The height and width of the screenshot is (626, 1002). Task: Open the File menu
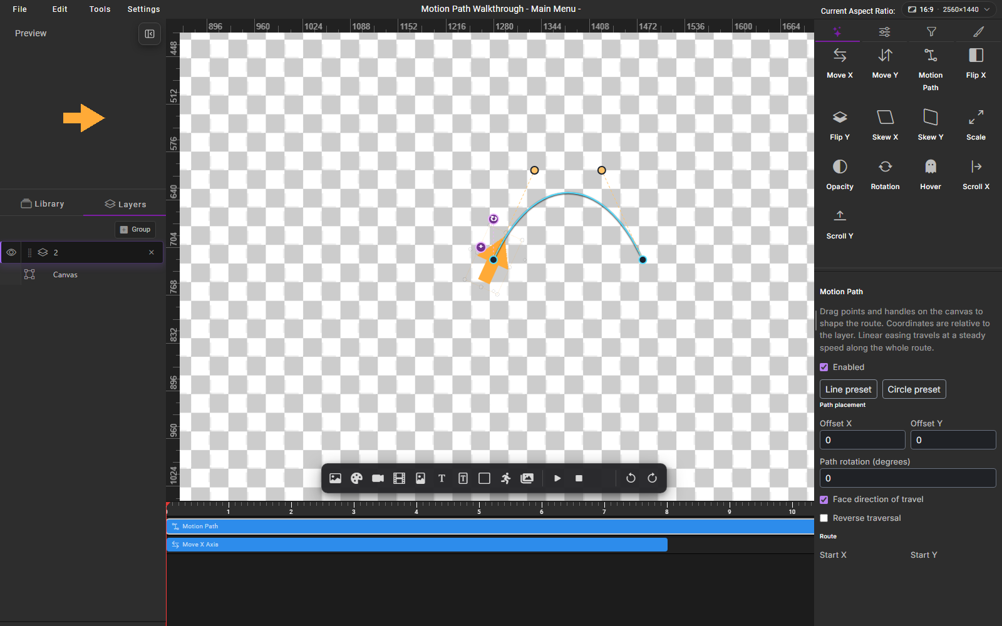click(x=20, y=9)
